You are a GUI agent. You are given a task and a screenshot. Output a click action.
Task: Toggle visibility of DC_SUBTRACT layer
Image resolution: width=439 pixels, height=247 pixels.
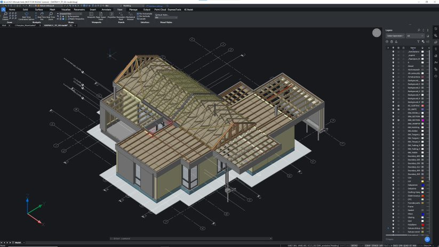tap(393, 106)
